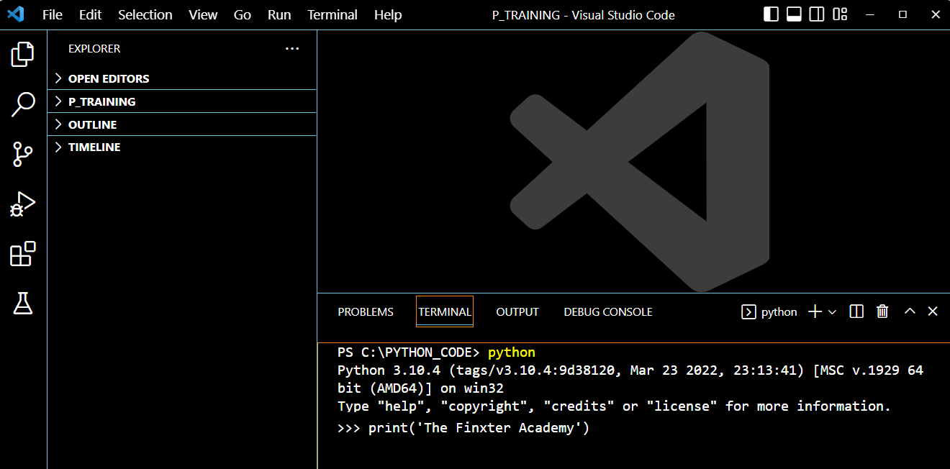950x469 pixels.
Task: Switch to the OUTPUT tab
Action: (517, 311)
